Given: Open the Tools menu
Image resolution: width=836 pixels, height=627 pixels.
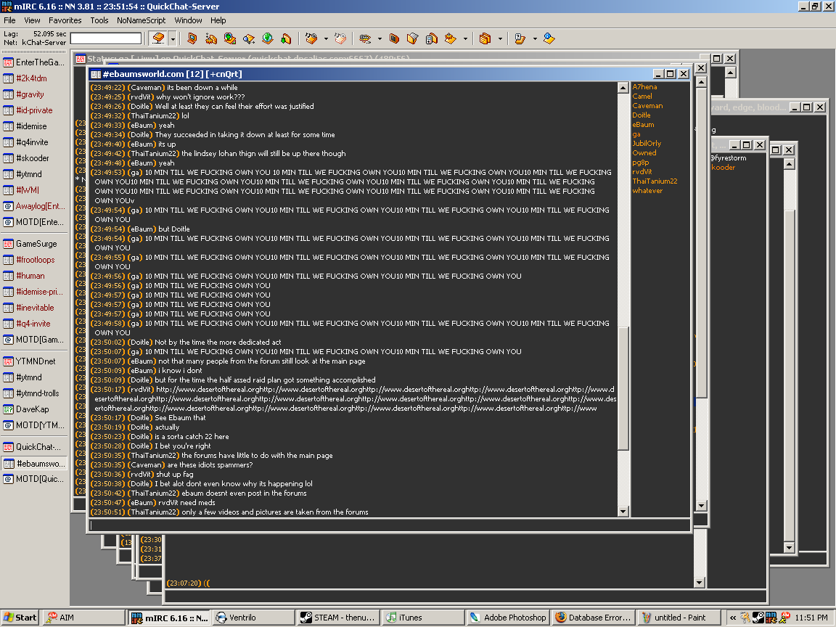Looking at the screenshot, I should point(99,20).
